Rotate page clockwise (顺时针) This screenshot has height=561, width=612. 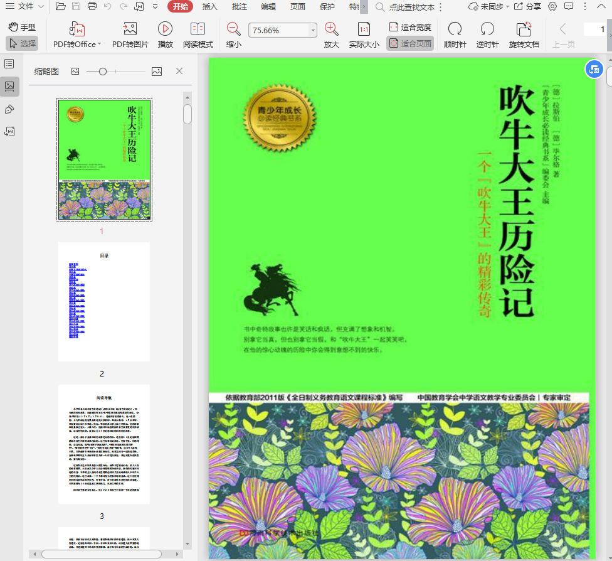click(454, 29)
